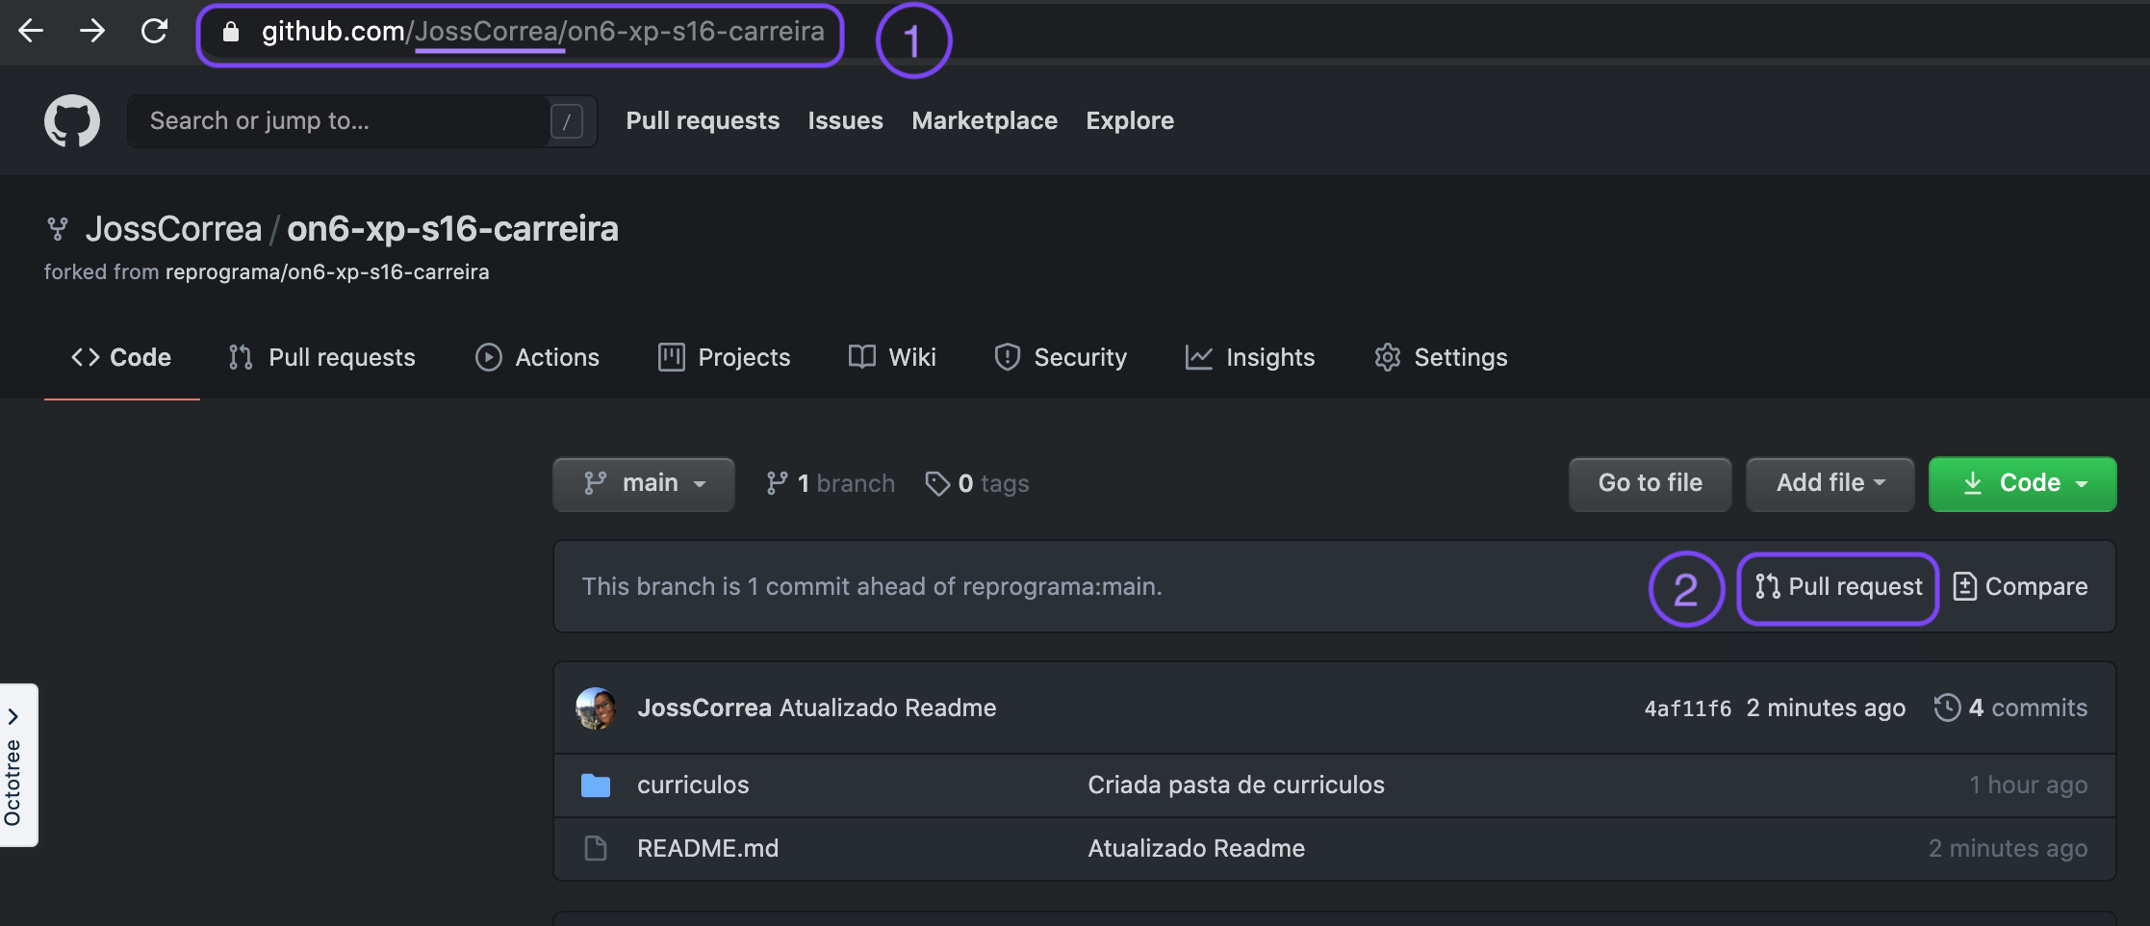
Task: Open the curriculos folder
Action: [693, 785]
